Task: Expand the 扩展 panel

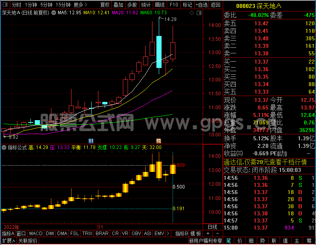Action: 9,241
